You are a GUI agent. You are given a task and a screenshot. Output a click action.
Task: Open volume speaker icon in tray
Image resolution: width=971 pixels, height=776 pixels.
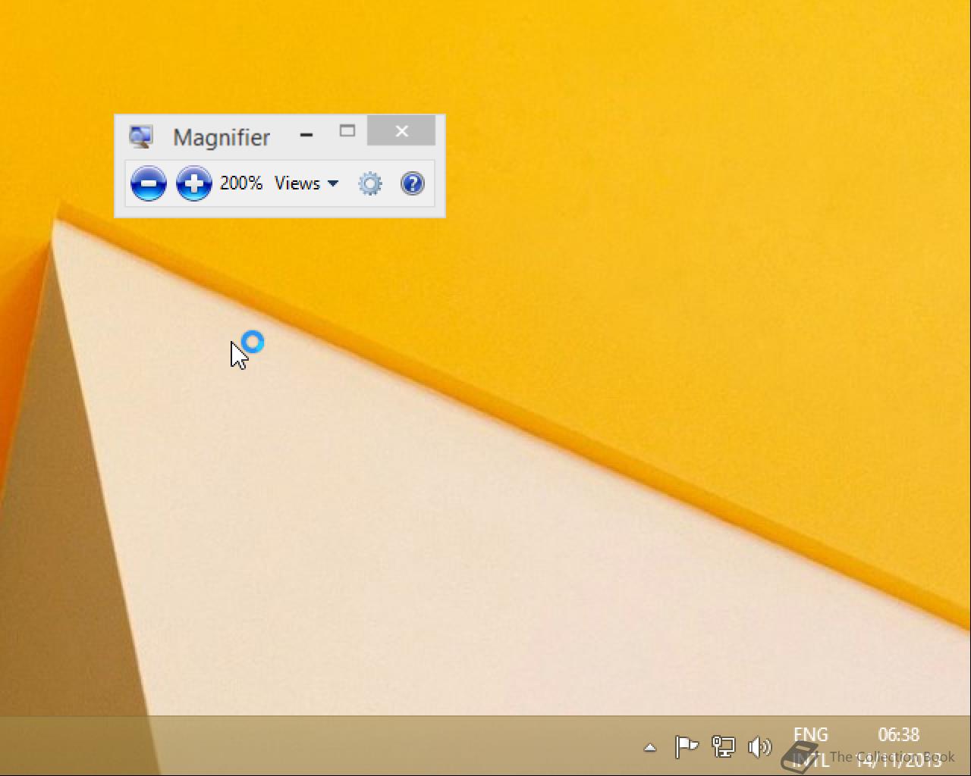click(759, 747)
